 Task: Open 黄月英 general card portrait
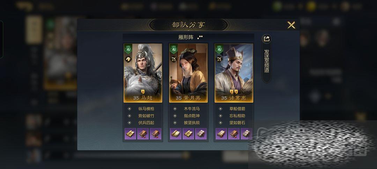click(x=188, y=73)
